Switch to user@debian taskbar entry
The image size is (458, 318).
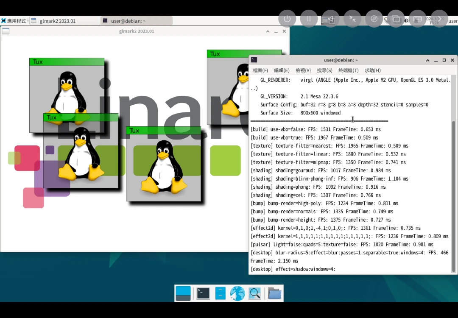pyautogui.click(x=137, y=21)
